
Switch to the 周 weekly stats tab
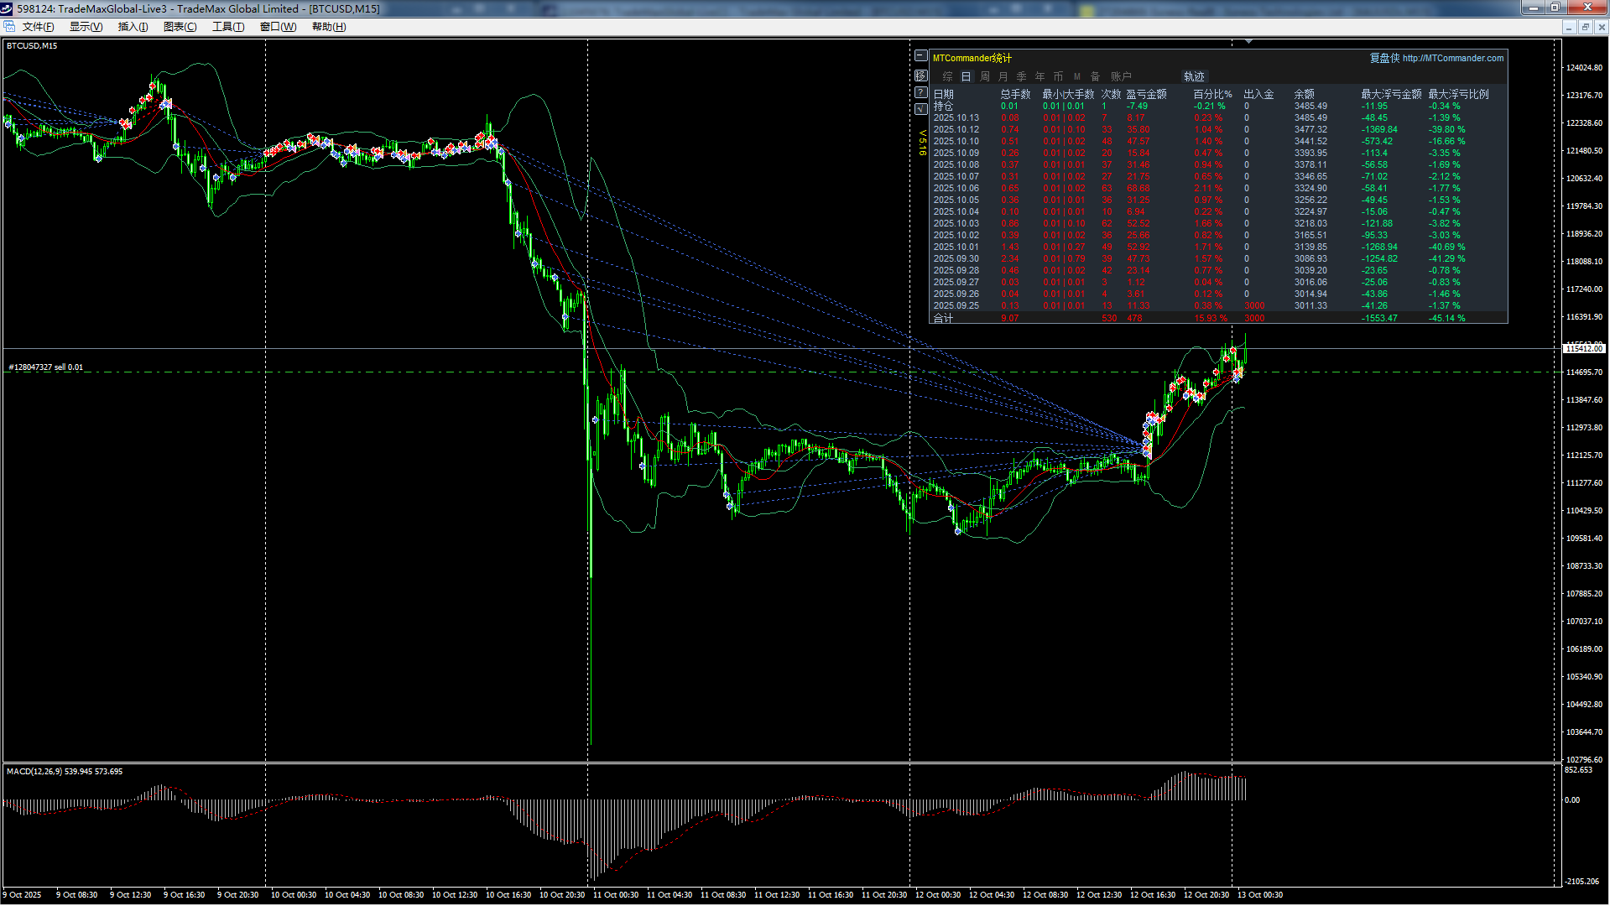985,76
